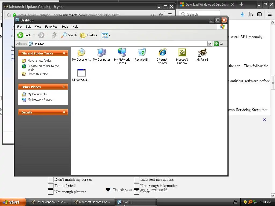
Task: Click the page's vertical scrollbar thumb
Action: (x=273, y=83)
